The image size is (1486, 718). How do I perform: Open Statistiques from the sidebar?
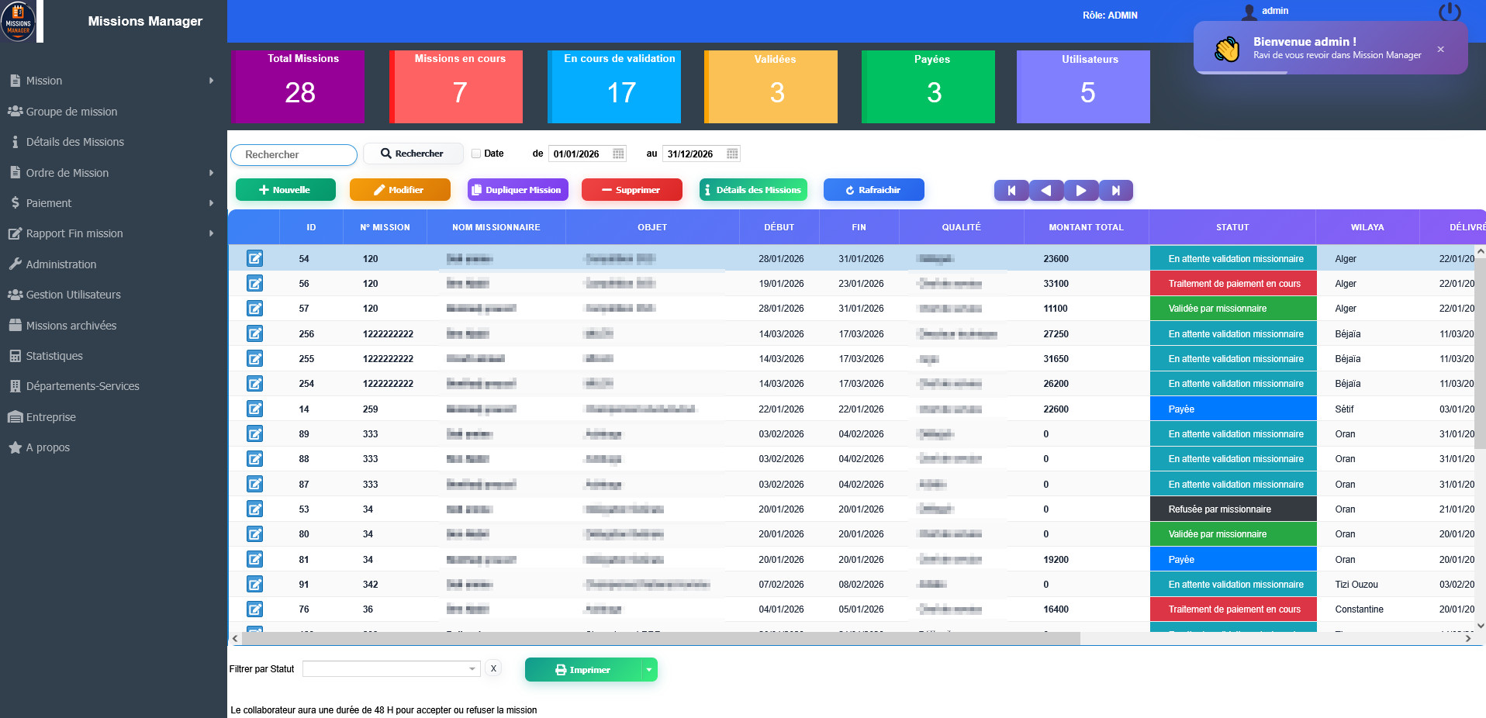click(x=54, y=356)
